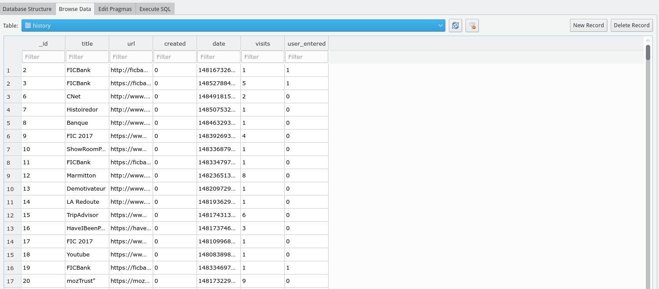Select the TripAdvisor title cell
The height and width of the screenshot is (289, 659).
87,215
